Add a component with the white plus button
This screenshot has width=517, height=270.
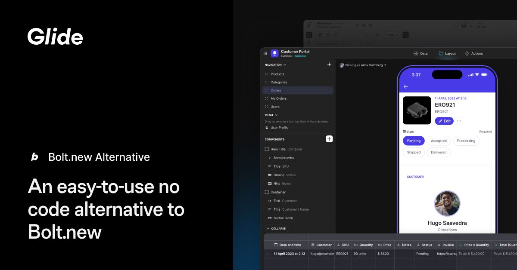point(329,139)
